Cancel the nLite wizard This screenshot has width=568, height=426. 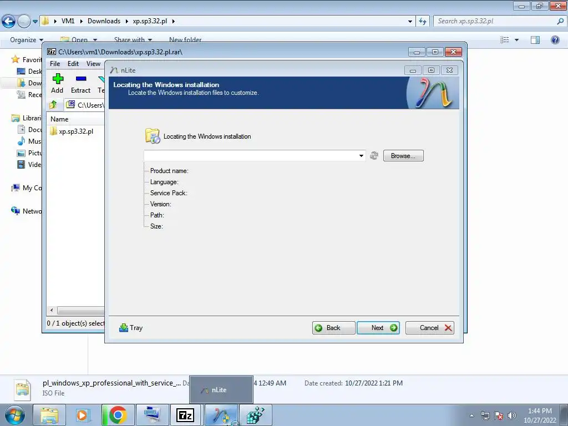[x=430, y=328]
